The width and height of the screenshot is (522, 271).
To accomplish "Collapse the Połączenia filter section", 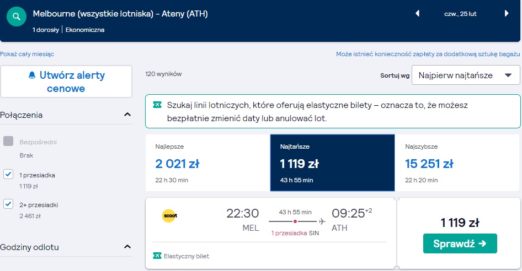I will (127, 115).
